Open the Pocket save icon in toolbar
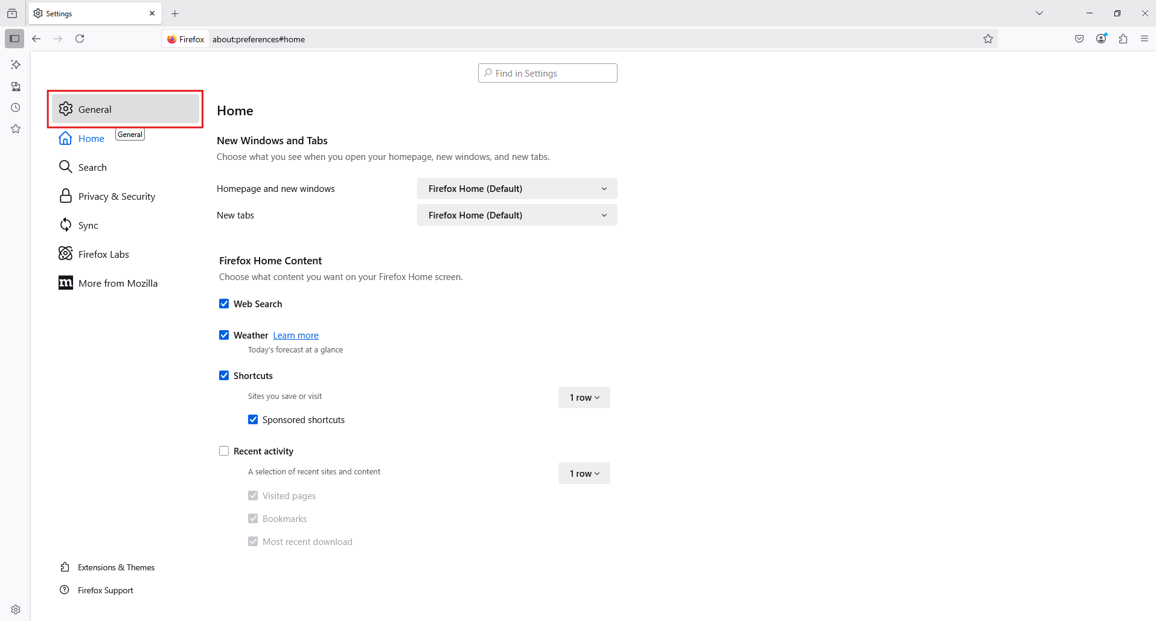The width and height of the screenshot is (1156, 621). pos(1079,39)
